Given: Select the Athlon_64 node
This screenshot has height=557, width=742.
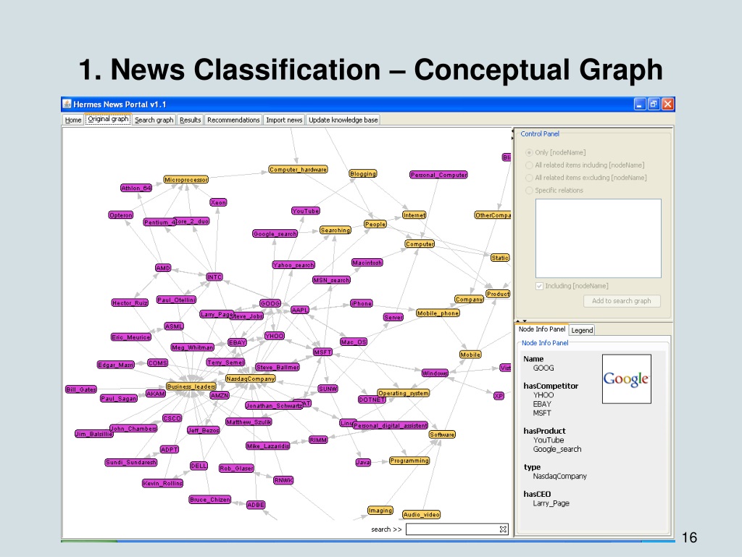Looking at the screenshot, I should click(x=136, y=188).
